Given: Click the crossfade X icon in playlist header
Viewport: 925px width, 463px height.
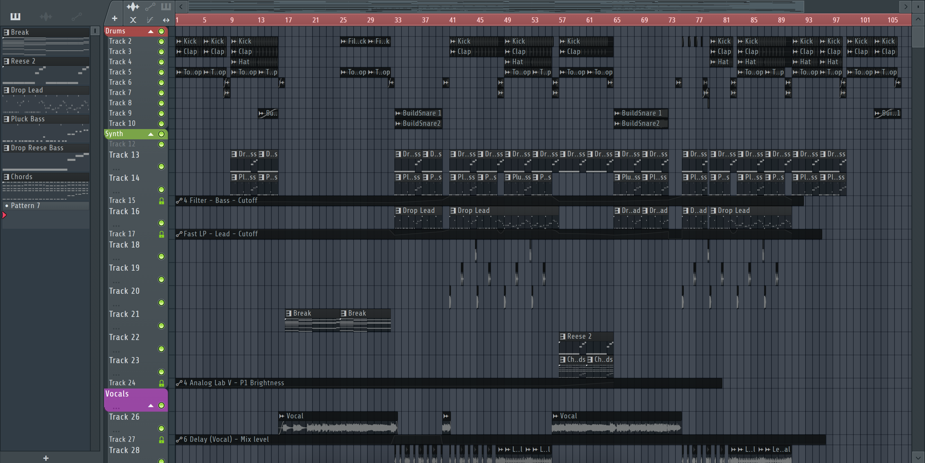Looking at the screenshot, I should pyautogui.click(x=133, y=20).
